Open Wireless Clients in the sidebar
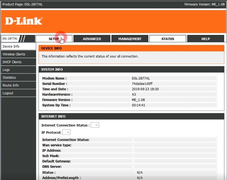The height and width of the screenshot is (180, 227). [x=18, y=54]
